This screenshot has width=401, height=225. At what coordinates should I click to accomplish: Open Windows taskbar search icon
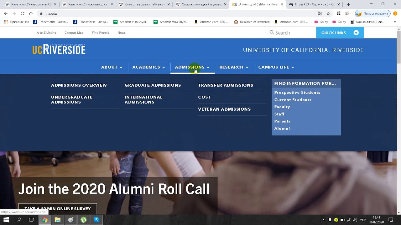19,220
